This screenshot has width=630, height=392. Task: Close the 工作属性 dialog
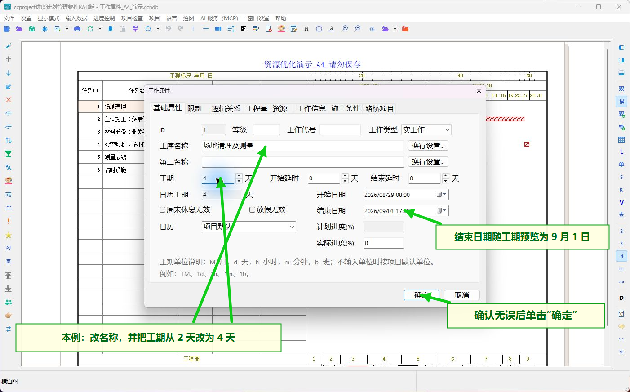pos(479,90)
